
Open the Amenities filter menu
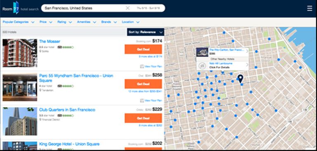point(87,22)
